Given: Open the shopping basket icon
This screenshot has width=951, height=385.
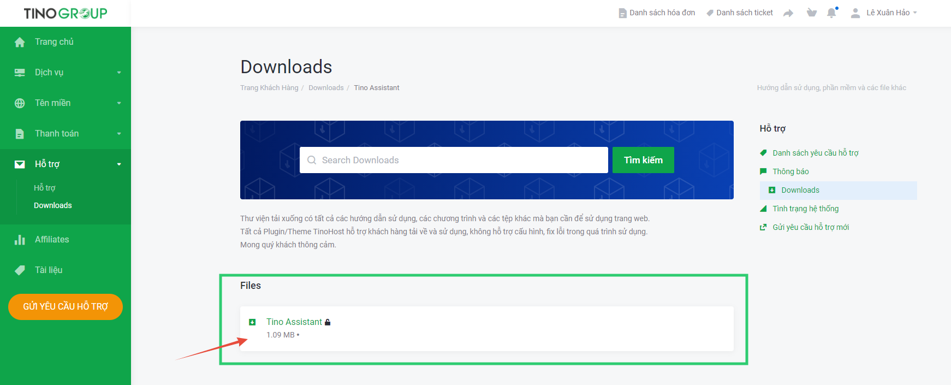Looking at the screenshot, I should point(812,13).
